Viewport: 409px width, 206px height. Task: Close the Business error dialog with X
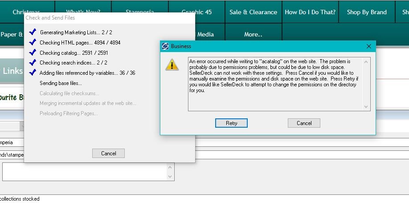coord(368,46)
